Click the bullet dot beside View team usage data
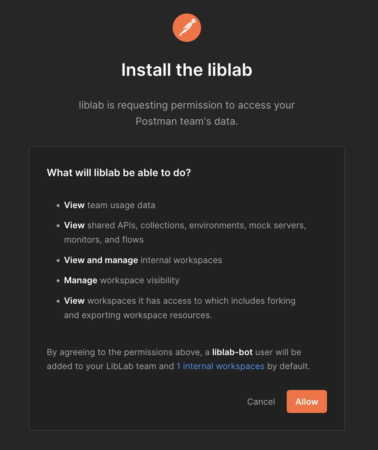 pyautogui.click(x=58, y=206)
